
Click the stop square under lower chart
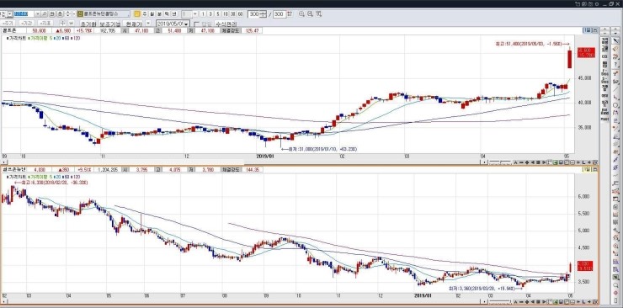point(538,302)
